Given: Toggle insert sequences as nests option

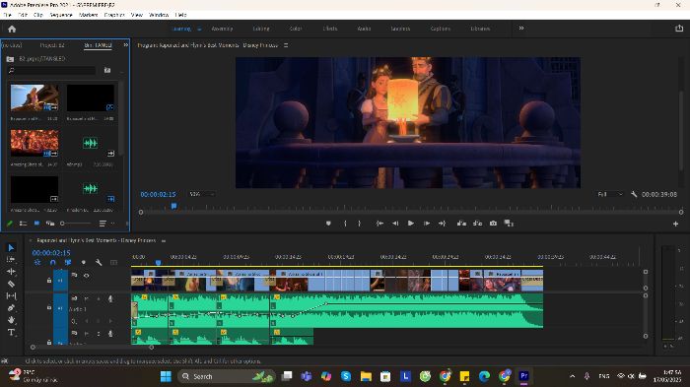Looking at the screenshot, I should pos(37,263).
